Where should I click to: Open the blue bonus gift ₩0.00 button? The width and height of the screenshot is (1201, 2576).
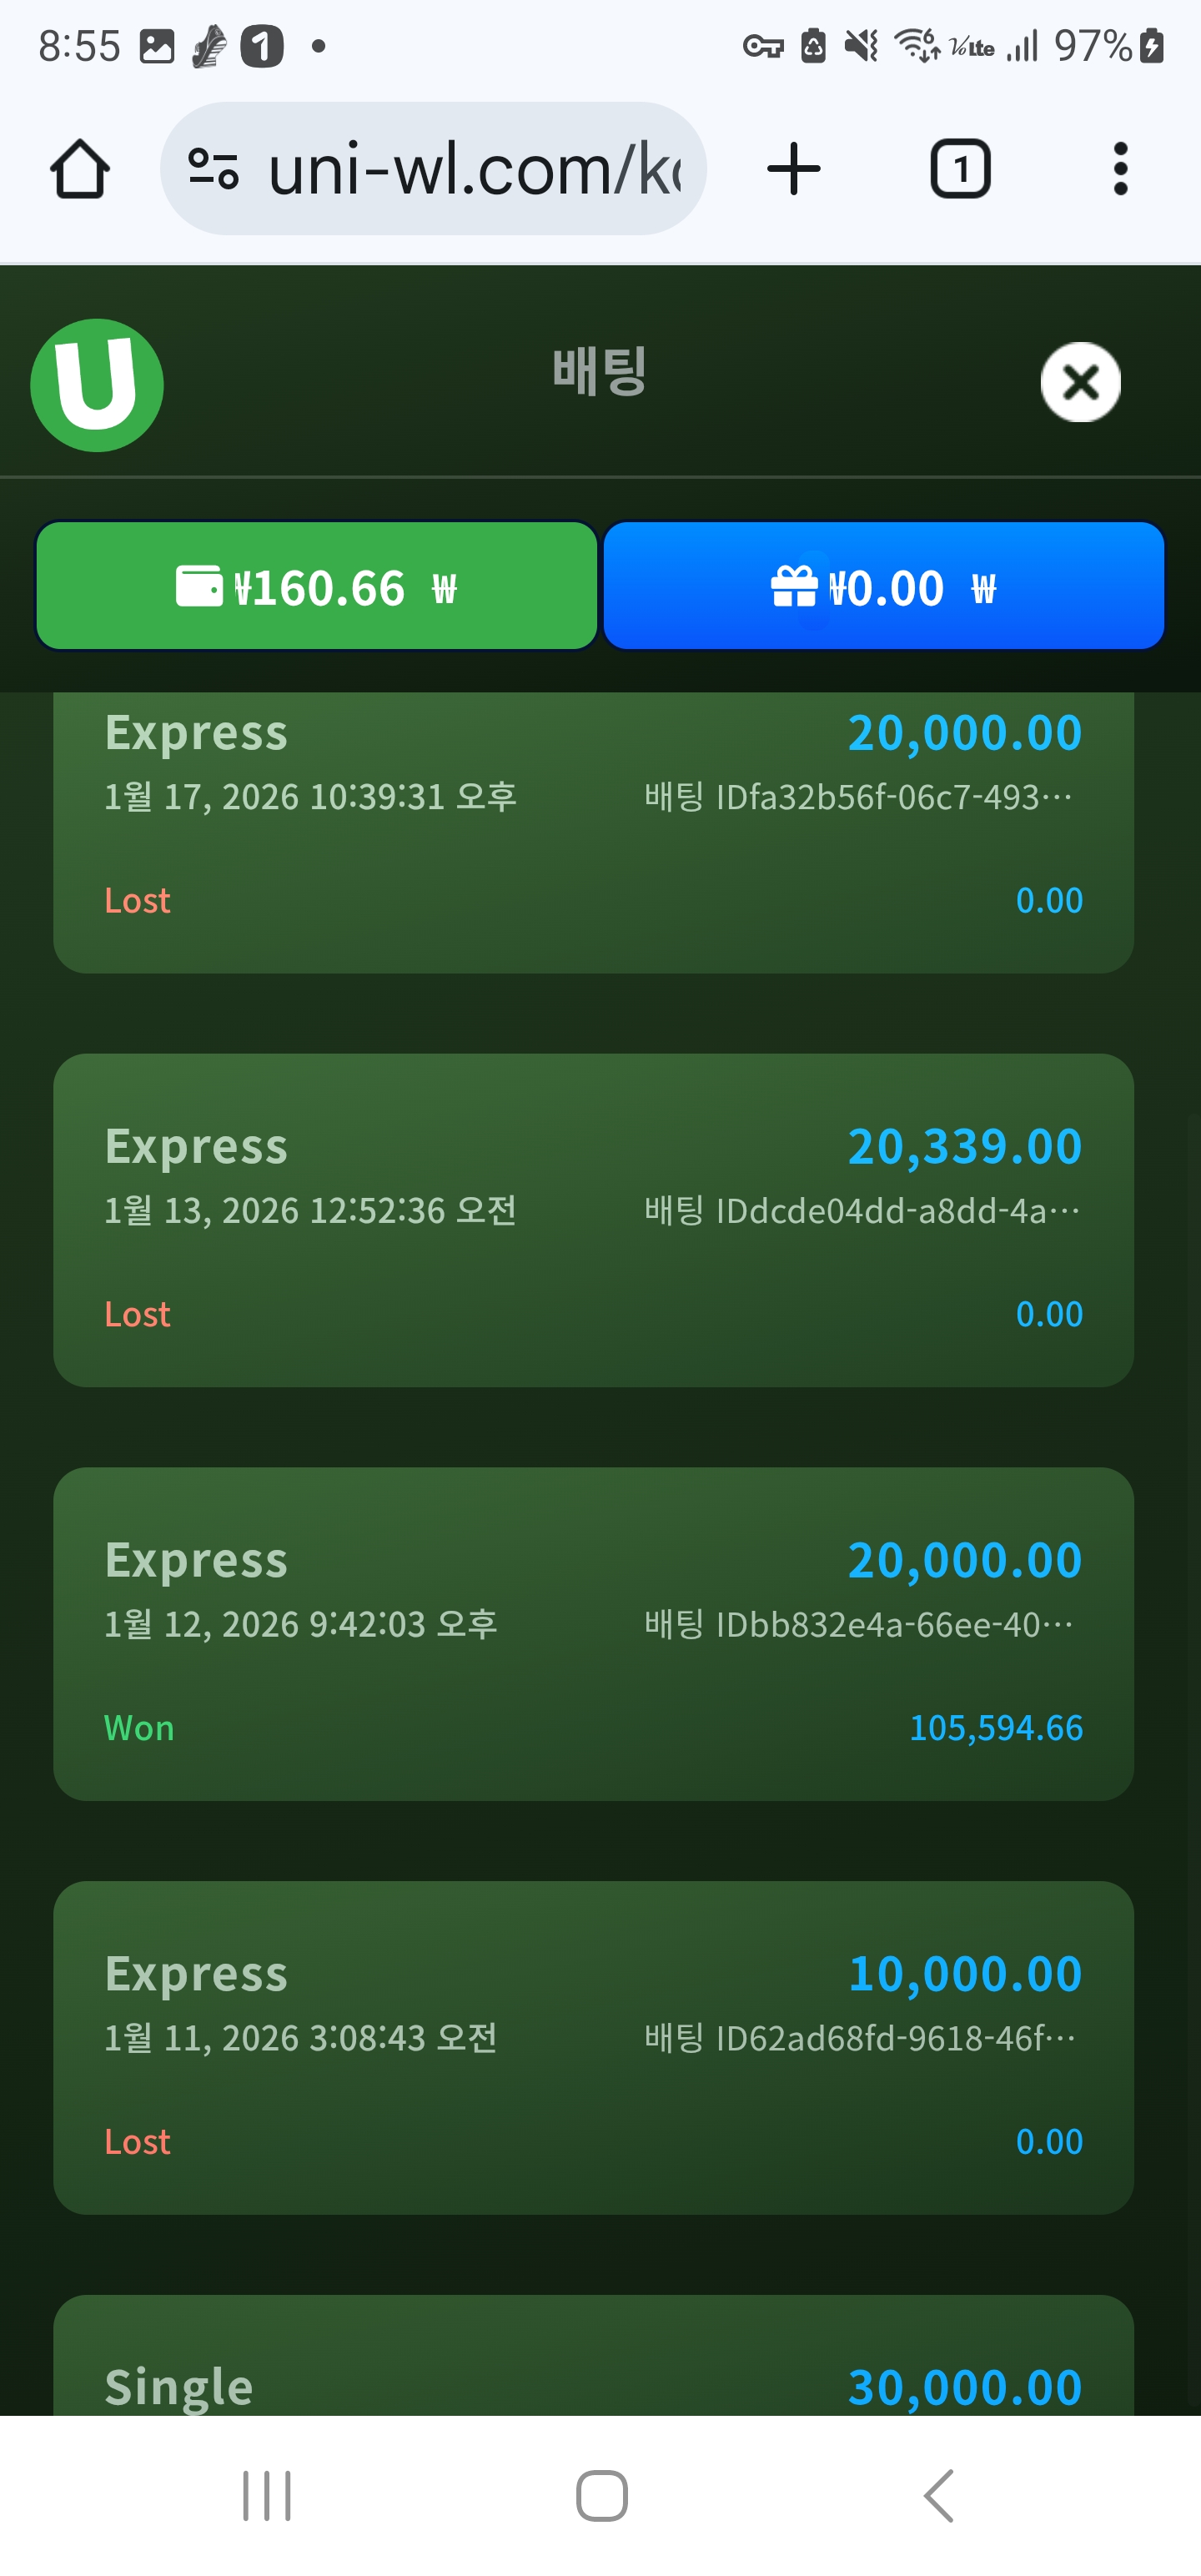pyautogui.click(x=884, y=586)
